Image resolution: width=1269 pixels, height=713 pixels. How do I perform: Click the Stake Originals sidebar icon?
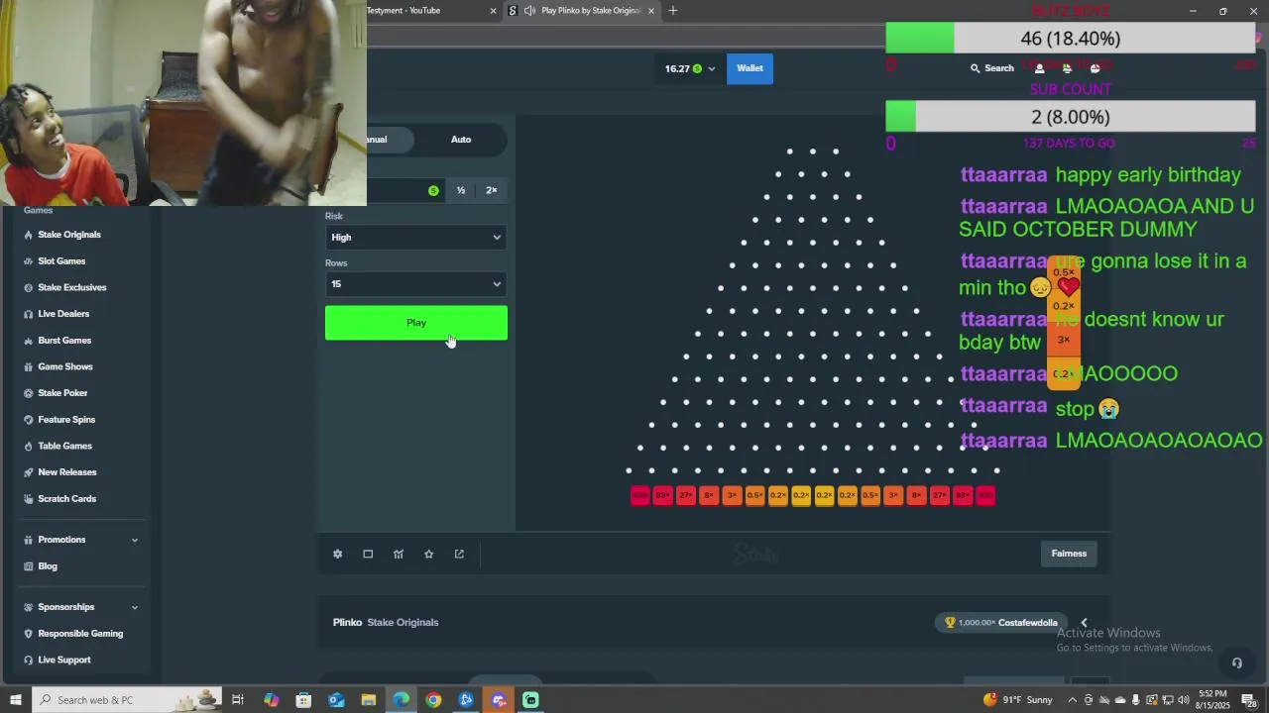pyautogui.click(x=29, y=235)
